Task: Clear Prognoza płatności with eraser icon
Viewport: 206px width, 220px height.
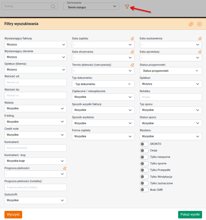Action: 65,168
